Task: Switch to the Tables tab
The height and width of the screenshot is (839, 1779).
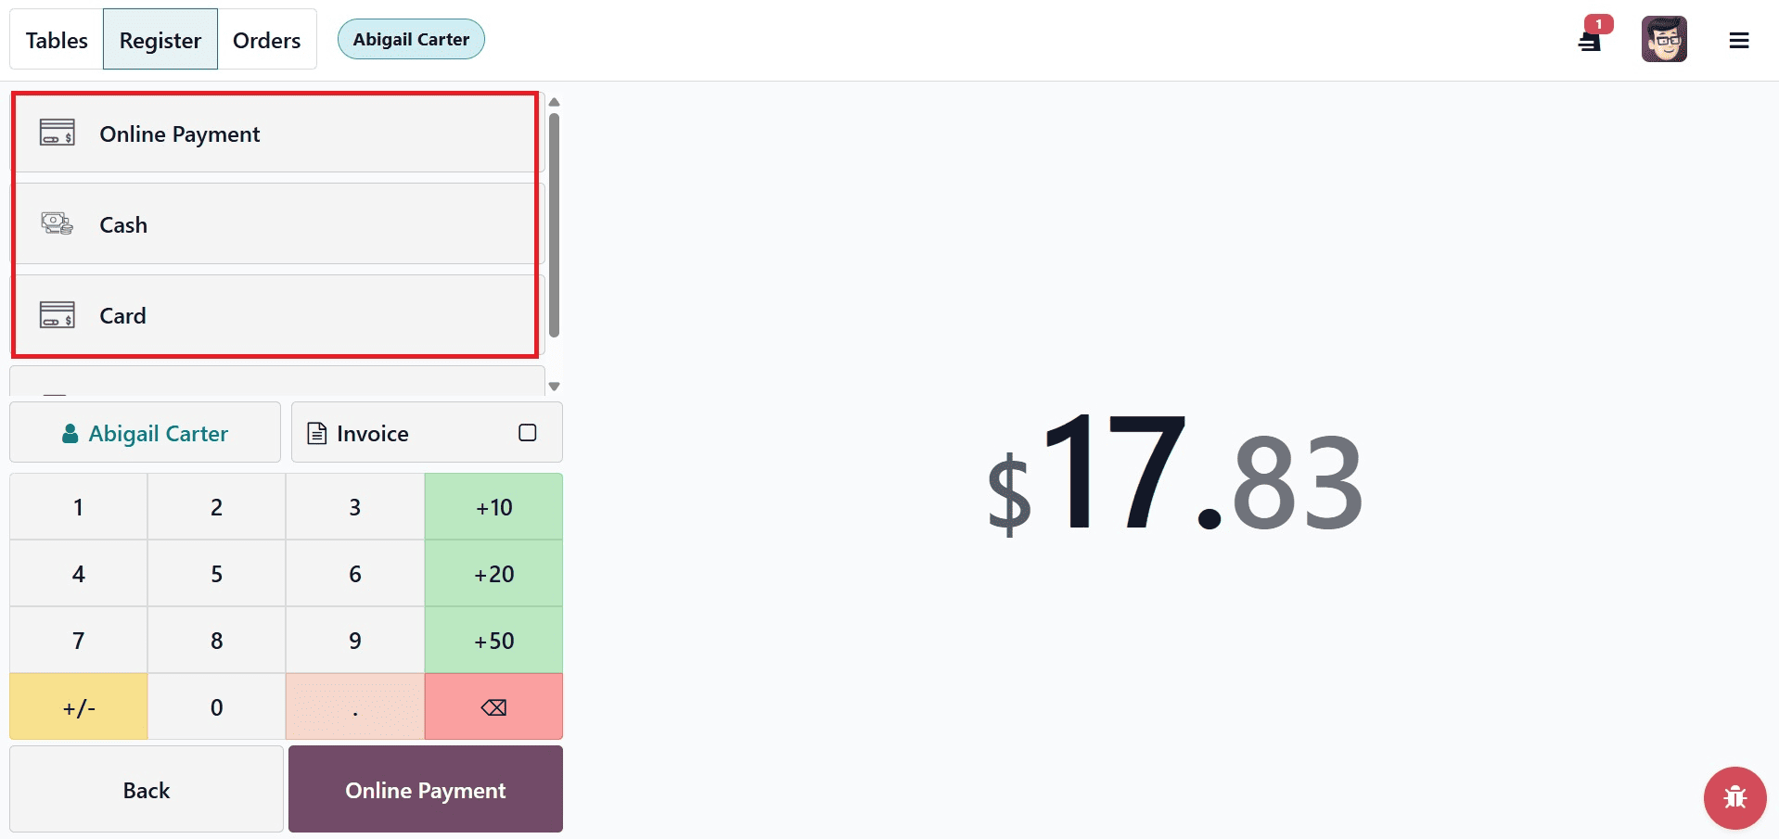Action: 56,39
